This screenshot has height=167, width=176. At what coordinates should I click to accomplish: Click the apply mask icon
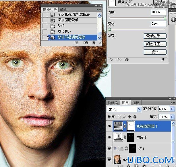coord(119,59)
